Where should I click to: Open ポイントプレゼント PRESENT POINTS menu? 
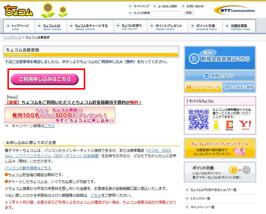coord(168,26)
